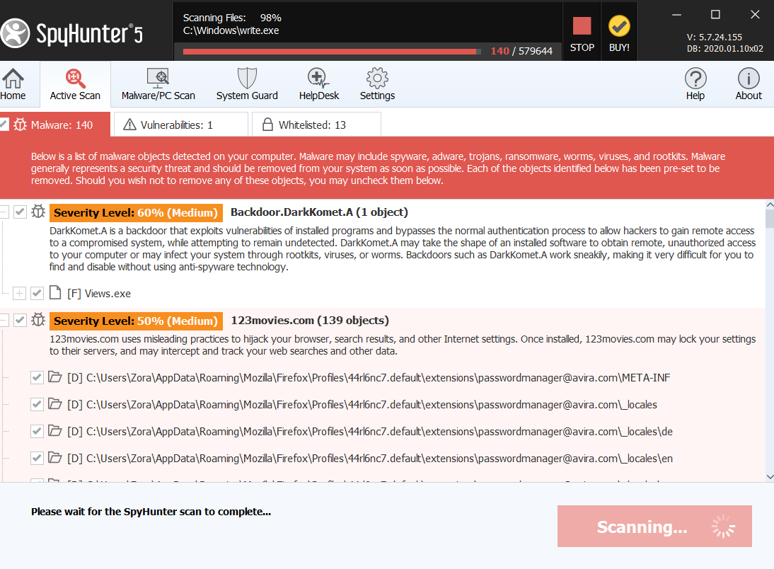Image resolution: width=774 pixels, height=569 pixels.
Task: Uncheck the META-INF directory checkbox
Action: (x=37, y=378)
